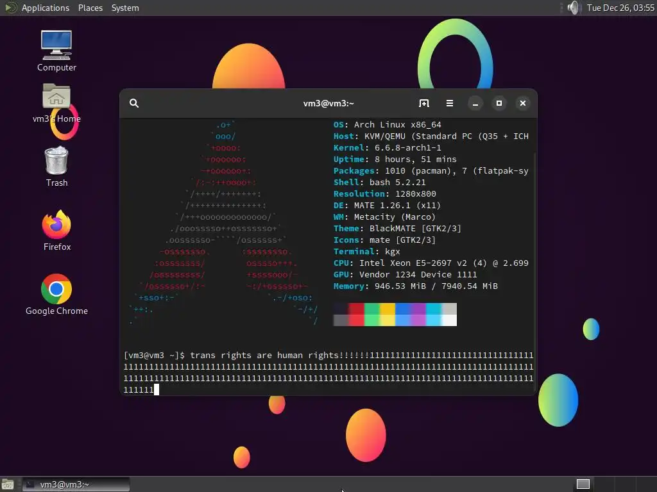
Task: Open a new terminal tab button
Action: 424,103
